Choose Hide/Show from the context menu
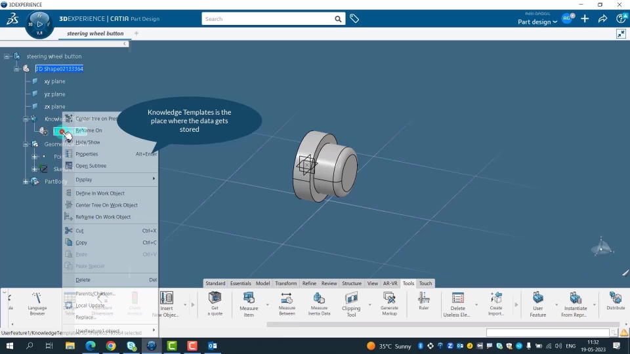Viewport: 630px width, 354px height. tap(88, 142)
